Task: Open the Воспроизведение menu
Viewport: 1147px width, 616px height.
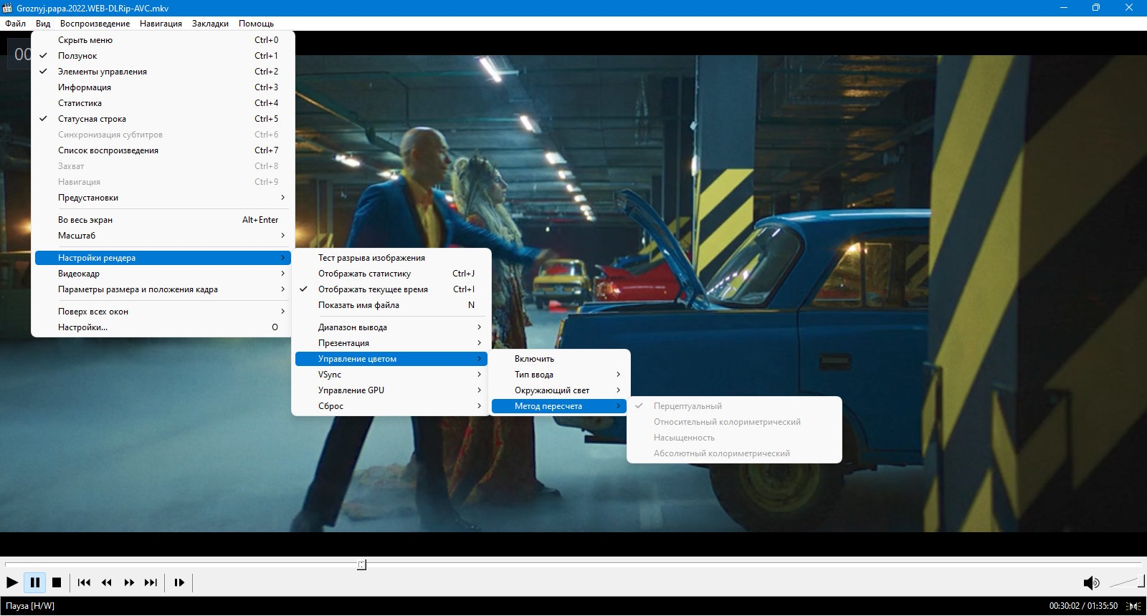Action: point(95,24)
